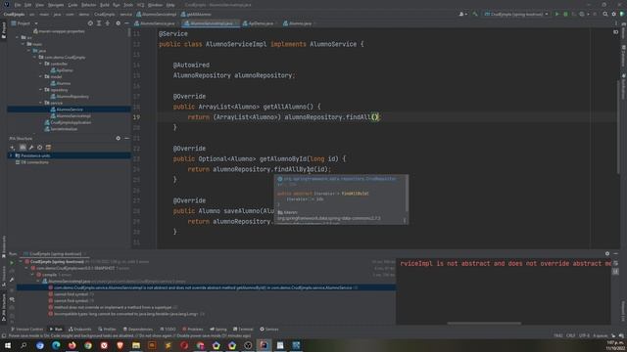
Task: Click the wrench icon in the JPA Structure toolbar
Action: click(31, 148)
